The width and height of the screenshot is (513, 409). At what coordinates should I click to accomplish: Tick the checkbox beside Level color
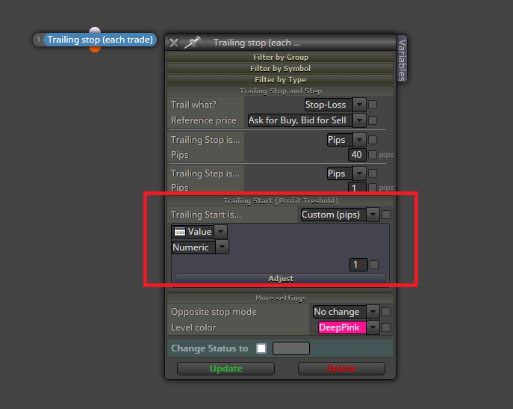(x=386, y=327)
